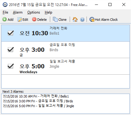
Task: Click the Bells1 sound name
Action: [54, 33]
